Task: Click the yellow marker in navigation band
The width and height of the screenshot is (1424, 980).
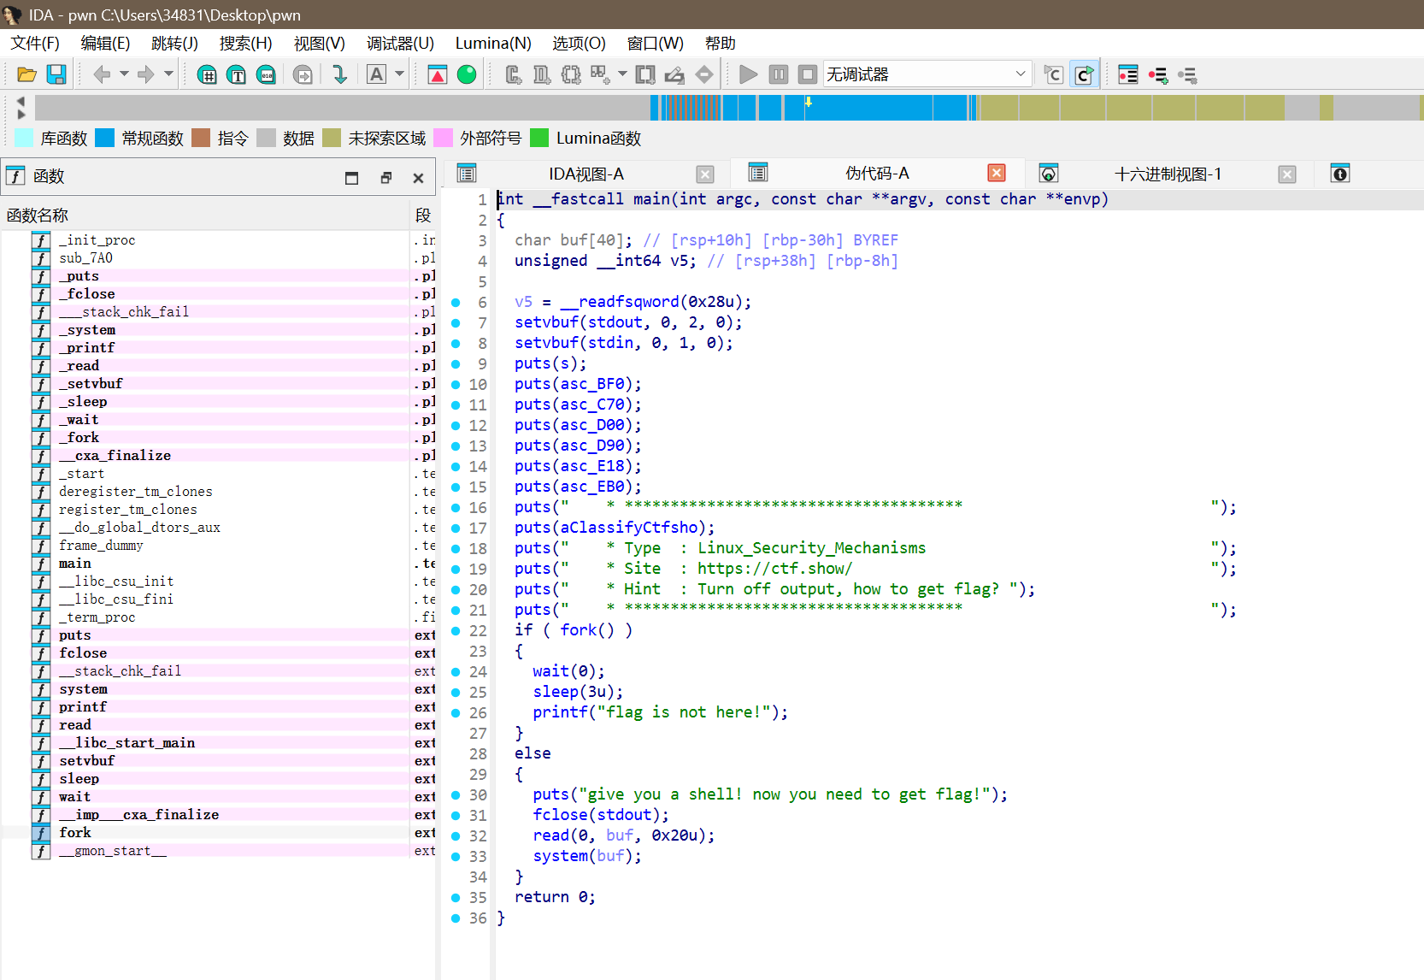Action: point(809,102)
